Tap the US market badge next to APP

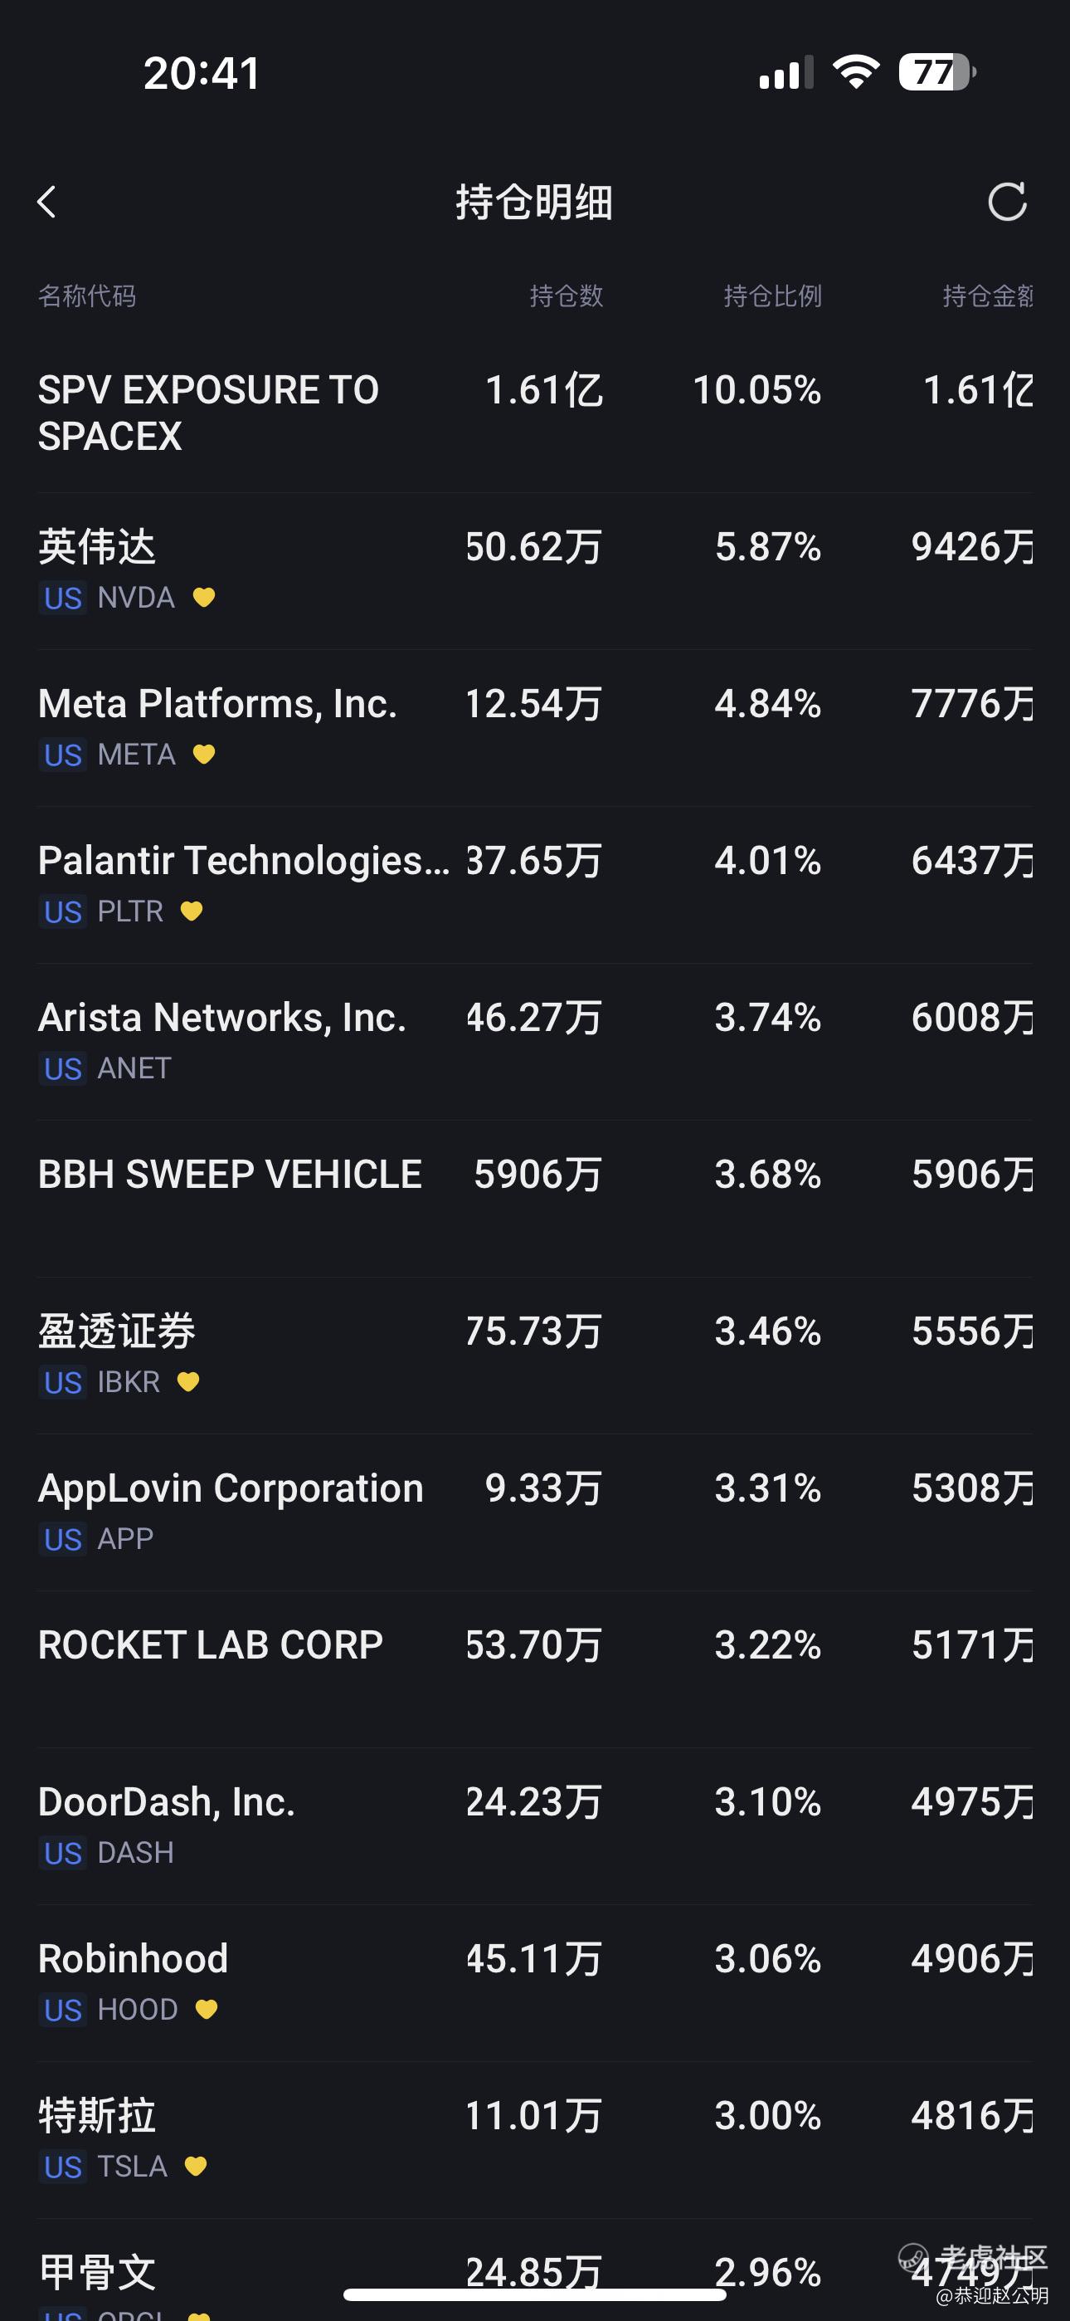tap(63, 1539)
